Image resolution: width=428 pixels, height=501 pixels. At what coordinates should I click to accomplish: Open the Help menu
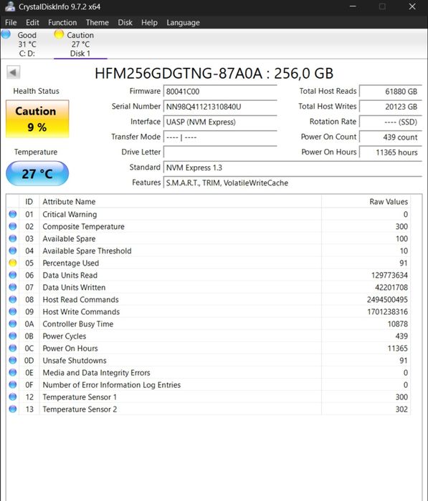(149, 22)
